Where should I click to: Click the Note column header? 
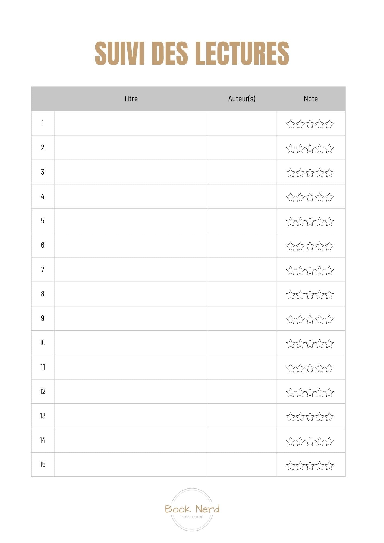[x=311, y=99]
